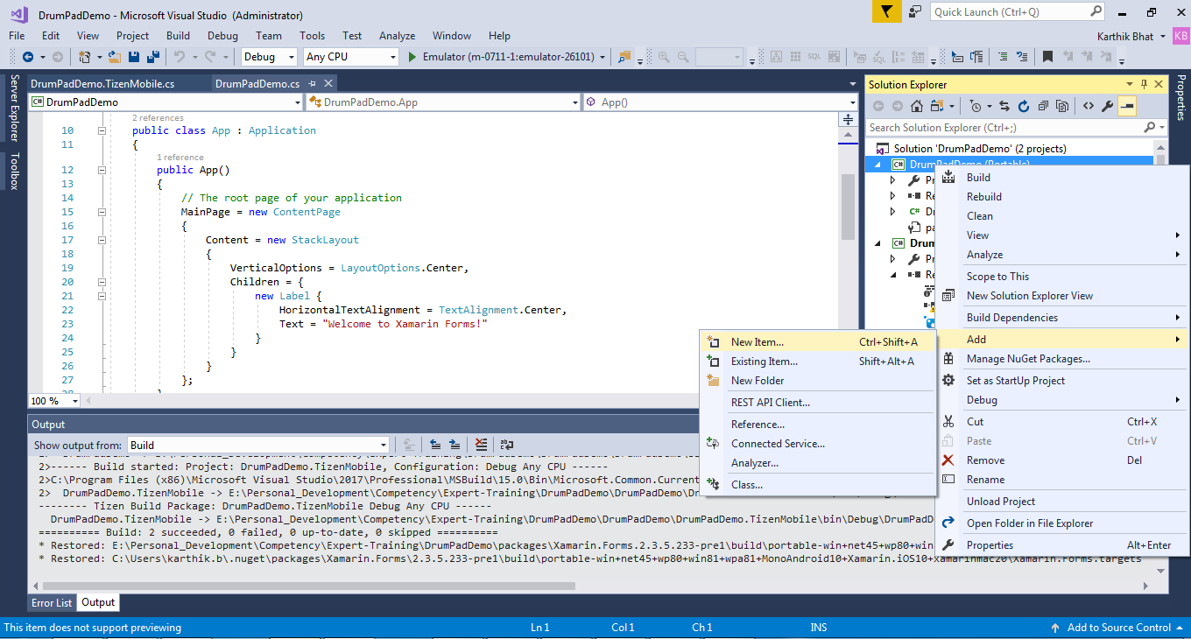The height and width of the screenshot is (639, 1191).
Task: Click the Save All toolbar icon
Action: 153,57
